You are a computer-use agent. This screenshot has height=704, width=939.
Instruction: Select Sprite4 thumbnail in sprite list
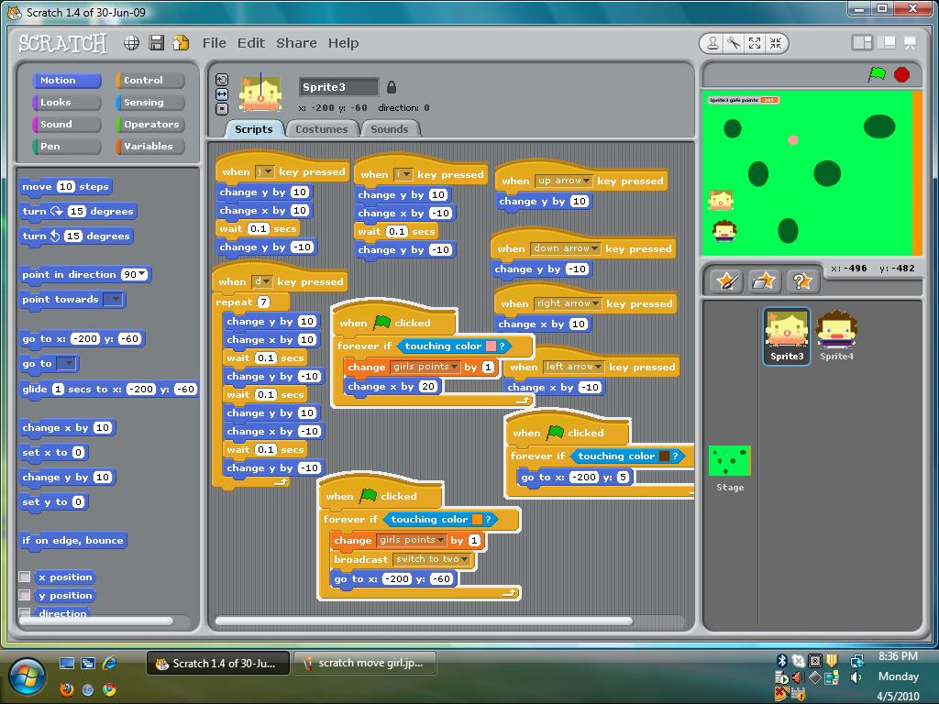(x=836, y=335)
